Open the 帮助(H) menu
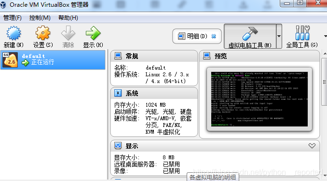The width and height of the screenshot is (327, 181). (x=68, y=18)
